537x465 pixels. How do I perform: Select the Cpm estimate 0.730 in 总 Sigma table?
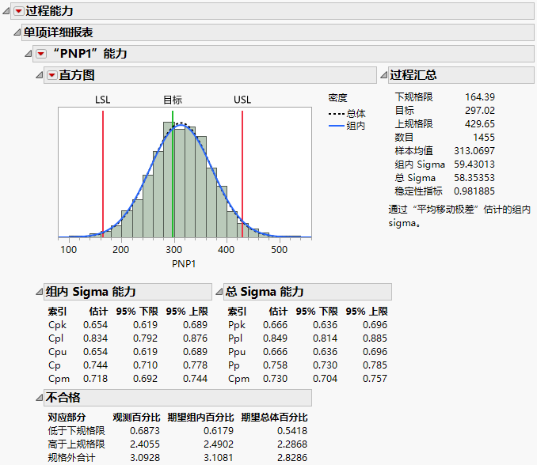(x=276, y=379)
